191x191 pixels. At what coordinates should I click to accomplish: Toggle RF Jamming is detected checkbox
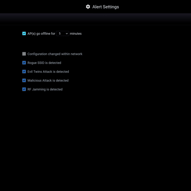coord(24,89)
